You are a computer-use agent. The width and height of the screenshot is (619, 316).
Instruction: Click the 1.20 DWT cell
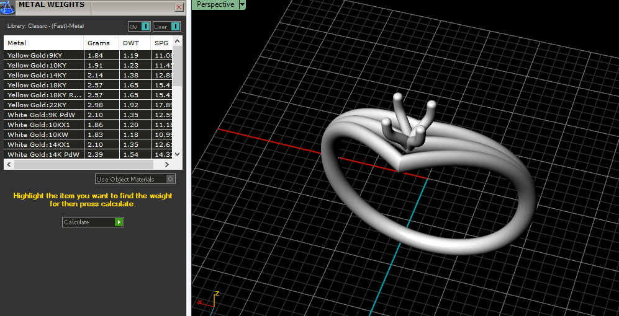135,125
